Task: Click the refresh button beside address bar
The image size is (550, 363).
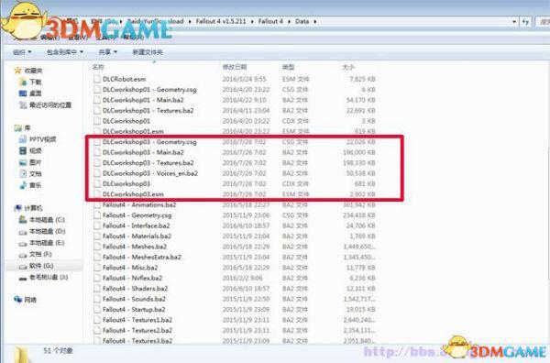Action: pyautogui.click(x=525, y=21)
